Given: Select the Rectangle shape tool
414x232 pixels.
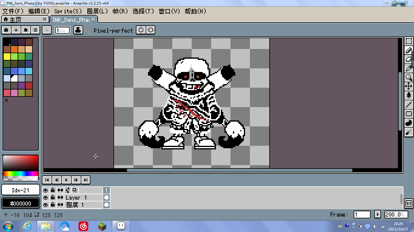Looking at the screenshot, I should coord(409,114).
